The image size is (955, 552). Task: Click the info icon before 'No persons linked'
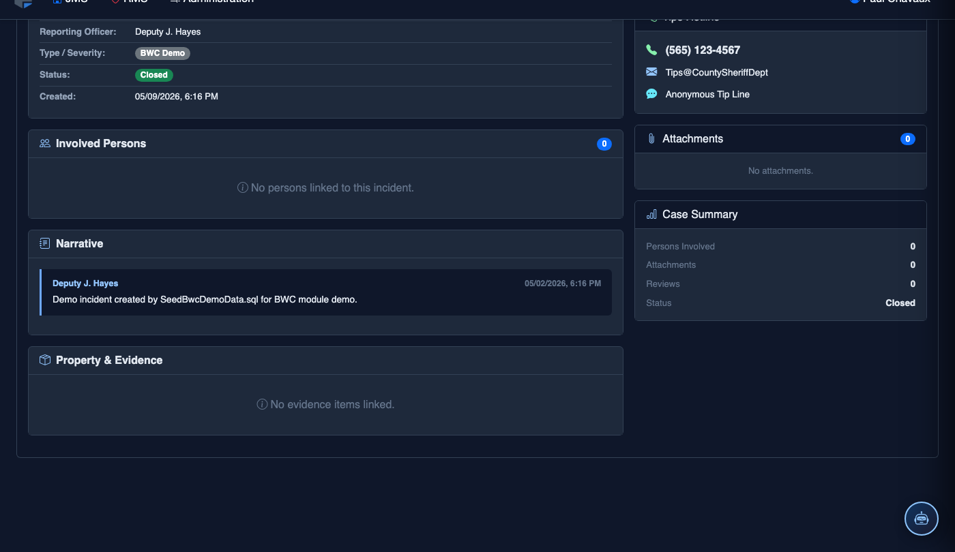point(242,187)
